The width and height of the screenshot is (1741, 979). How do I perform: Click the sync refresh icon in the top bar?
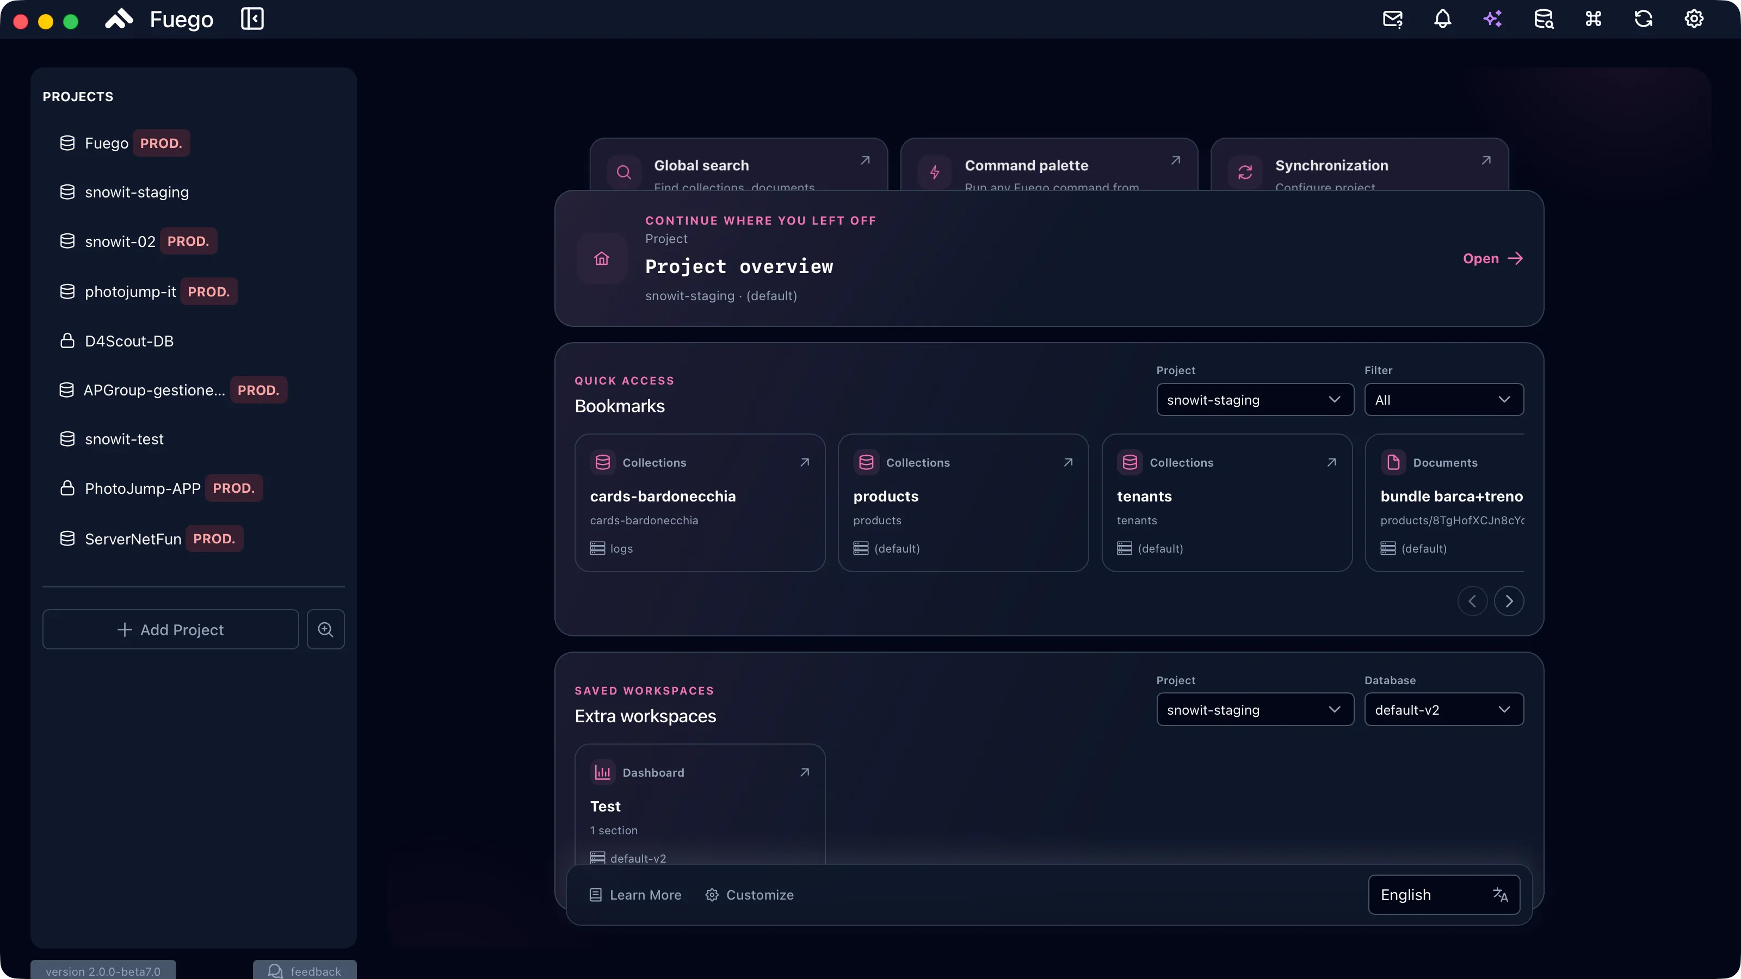(1644, 19)
